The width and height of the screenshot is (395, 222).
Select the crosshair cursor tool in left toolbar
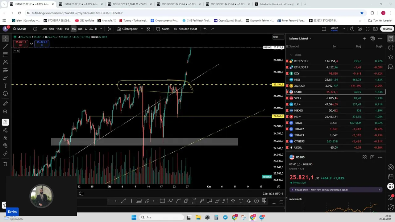point(5,39)
